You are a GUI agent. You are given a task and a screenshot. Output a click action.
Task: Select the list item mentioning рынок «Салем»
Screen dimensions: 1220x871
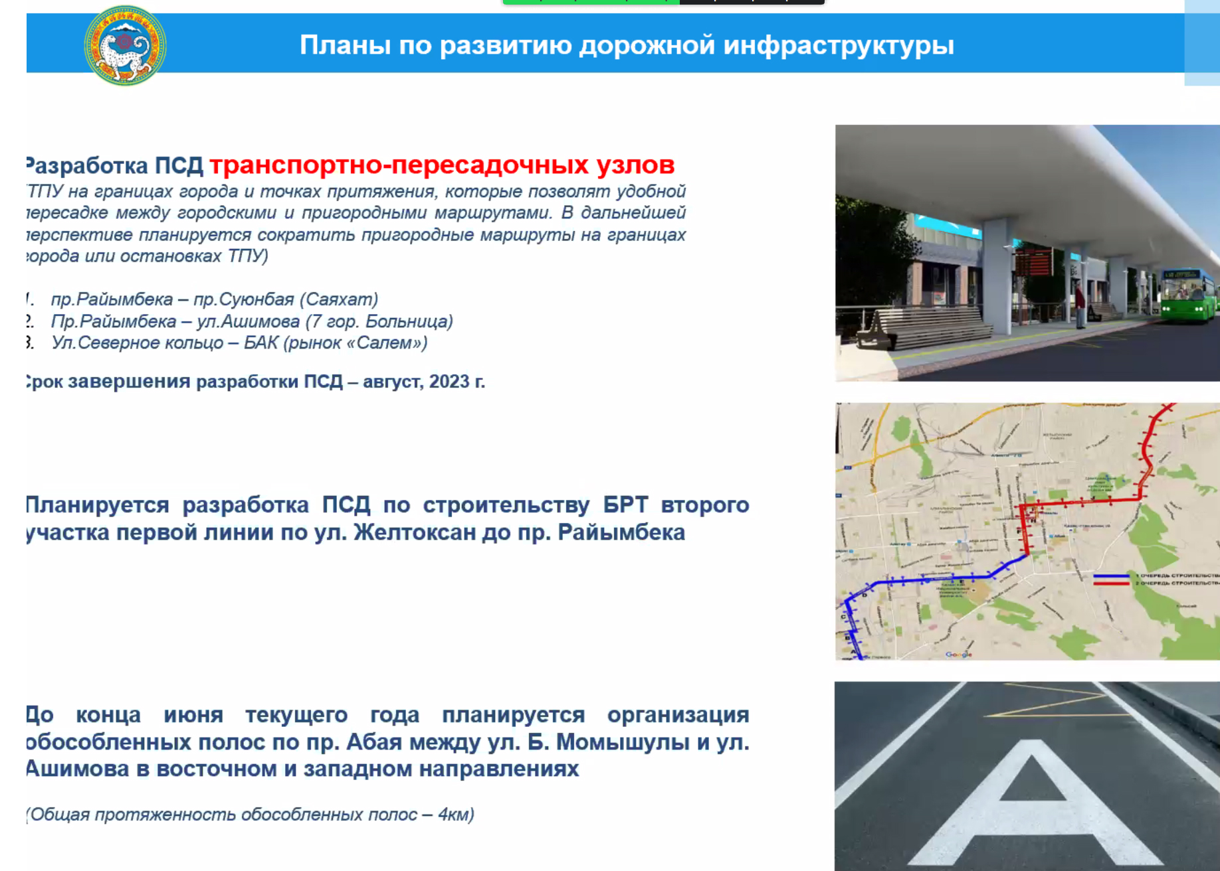239,343
